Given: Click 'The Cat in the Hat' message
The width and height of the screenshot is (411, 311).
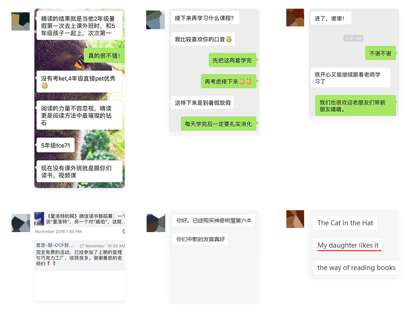Looking at the screenshot, I should click(x=345, y=223).
